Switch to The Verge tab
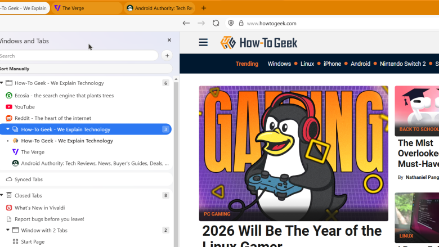Image resolution: width=439 pixels, height=247 pixels. point(84,8)
